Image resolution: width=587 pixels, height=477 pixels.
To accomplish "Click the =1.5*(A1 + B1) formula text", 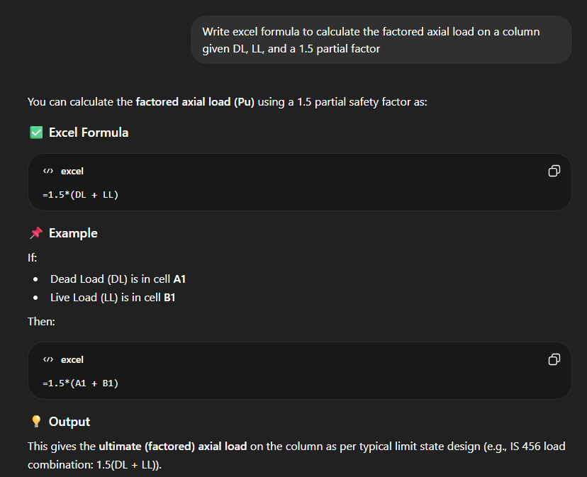I will (x=80, y=383).
